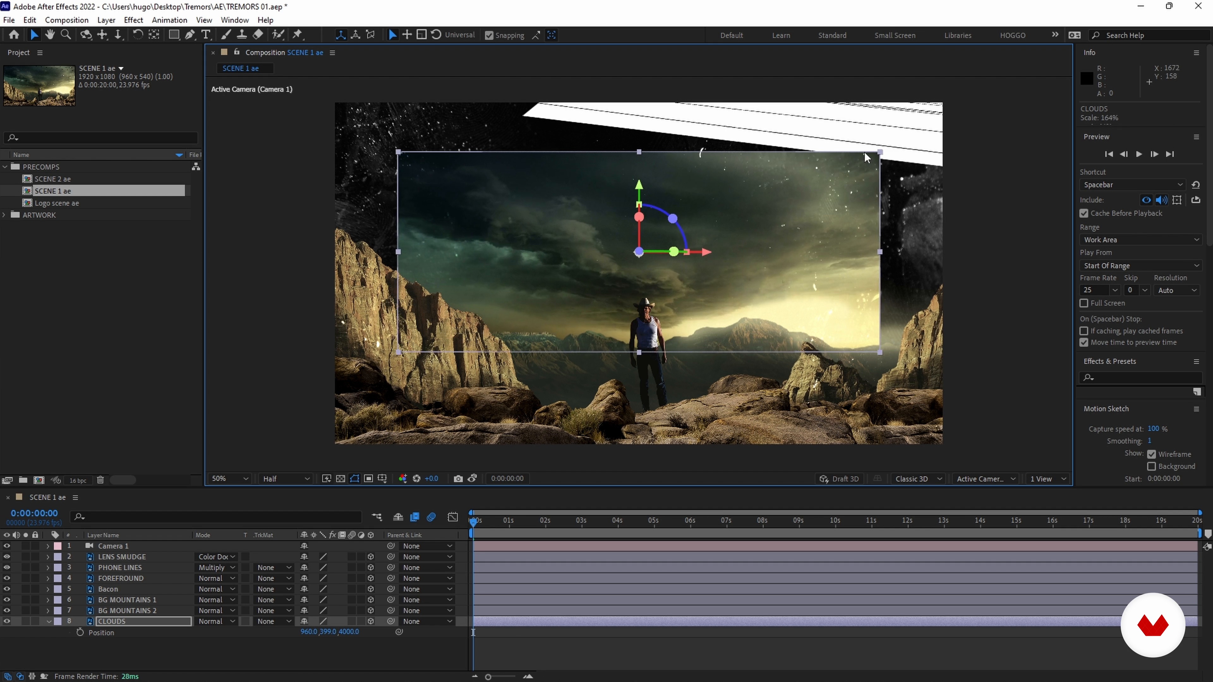Open the Animation menu
This screenshot has width=1213, height=682.
(170, 20)
